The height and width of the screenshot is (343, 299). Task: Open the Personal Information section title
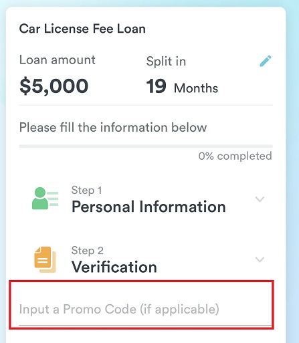click(148, 207)
